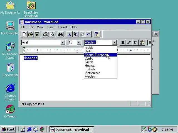Toggle Italic formatting

pyautogui.click(x=129, y=43)
